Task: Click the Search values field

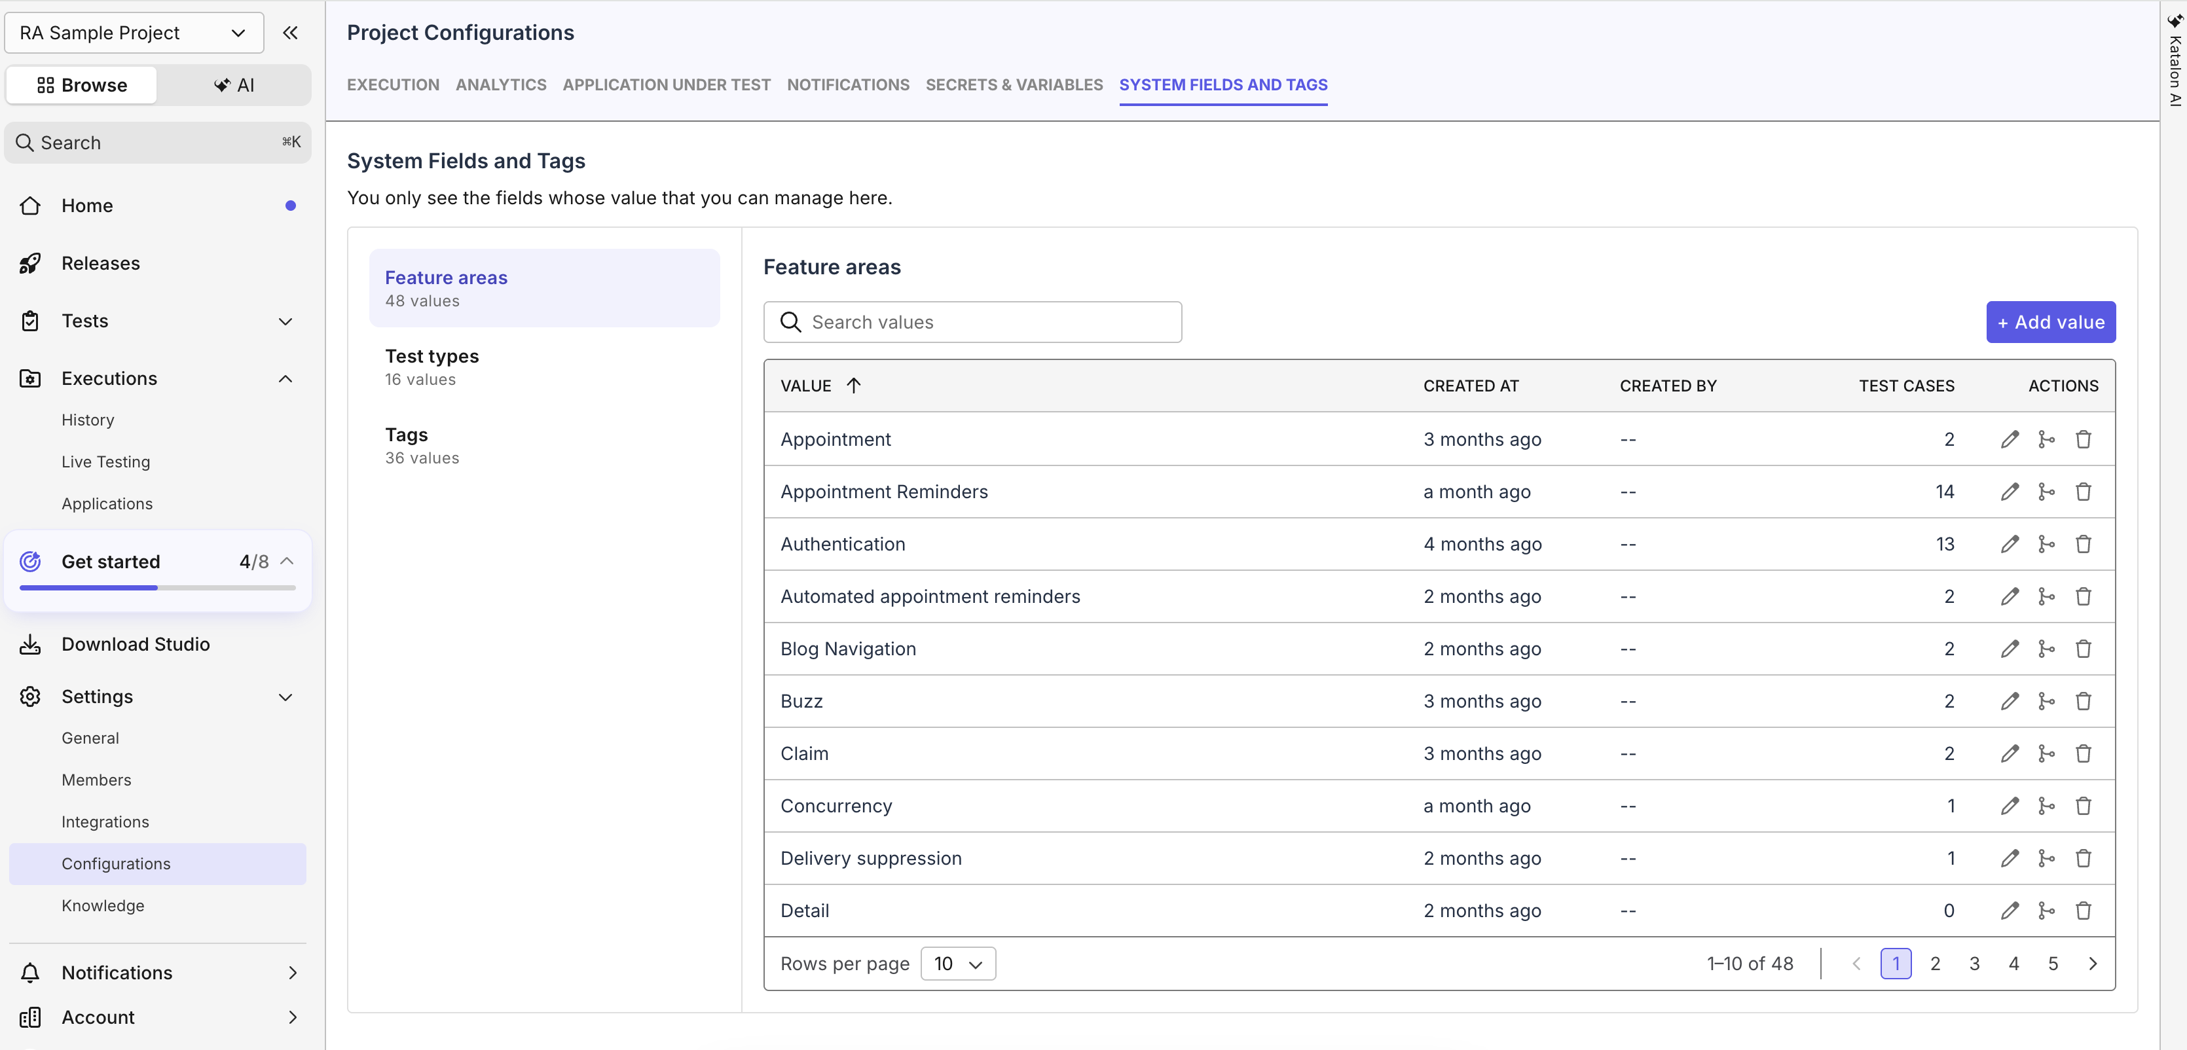Action: 972,321
